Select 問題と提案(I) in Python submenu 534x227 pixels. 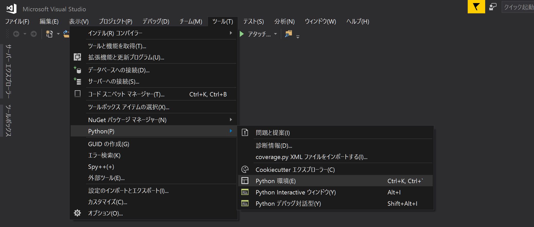[335, 133]
